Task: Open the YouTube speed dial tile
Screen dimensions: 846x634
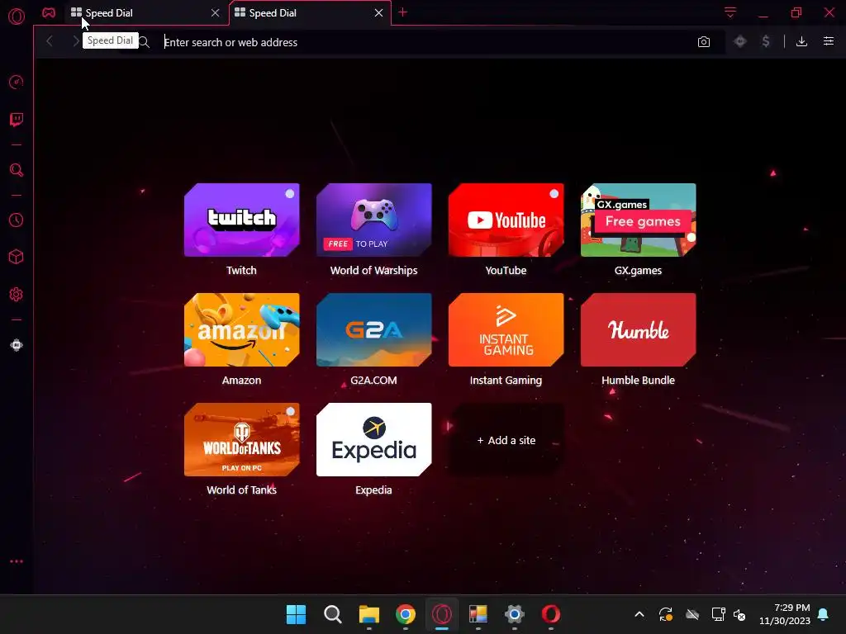Action: [x=506, y=220]
